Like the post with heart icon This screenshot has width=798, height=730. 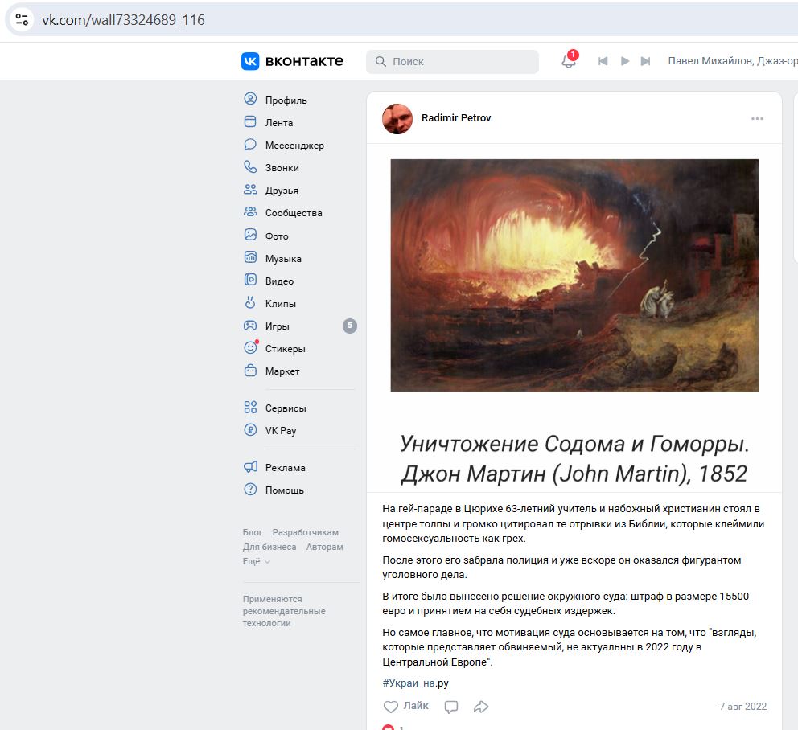click(x=390, y=707)
